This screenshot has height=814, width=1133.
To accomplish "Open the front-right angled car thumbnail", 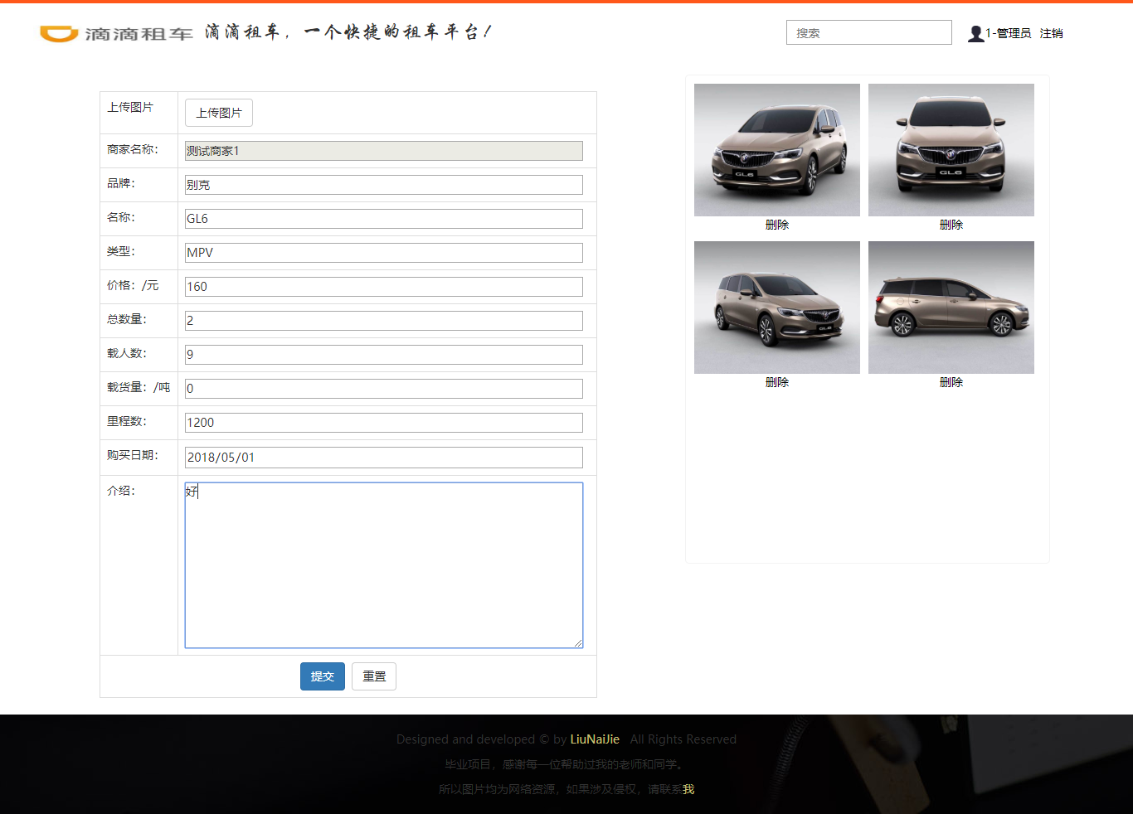I will pos(777,308).
